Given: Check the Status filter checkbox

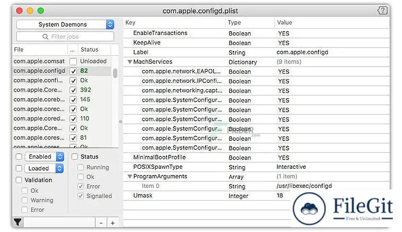Looking at the screenshot, I should pos(75,157).
